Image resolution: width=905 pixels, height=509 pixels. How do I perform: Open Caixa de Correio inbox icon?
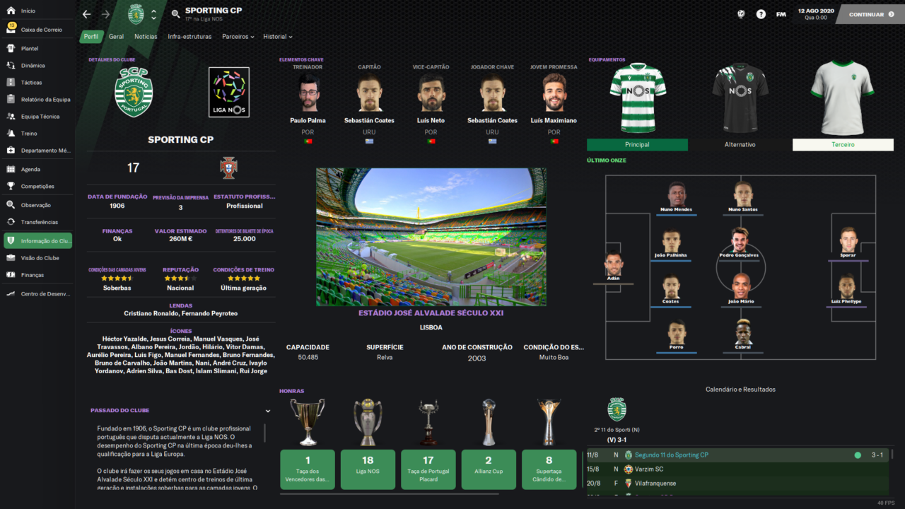tap(11, 30)
